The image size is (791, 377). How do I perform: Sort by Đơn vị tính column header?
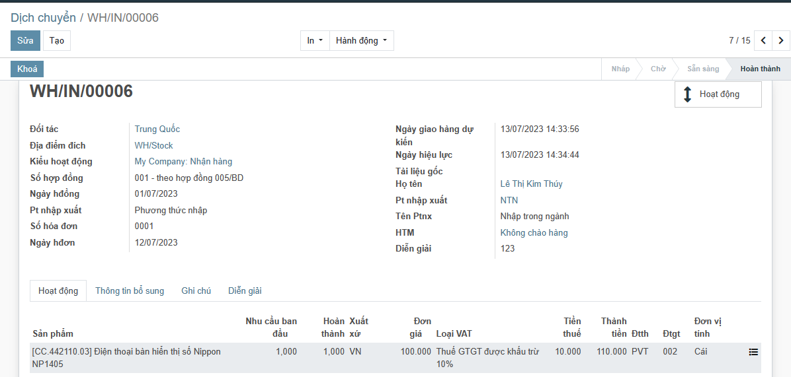[x=709, y=327]
